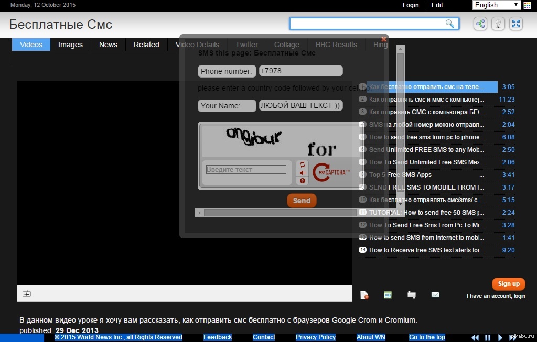This screenshot has height=342, width=537.
Task: Open the Feedback footer link
Action: pos(218,337)
